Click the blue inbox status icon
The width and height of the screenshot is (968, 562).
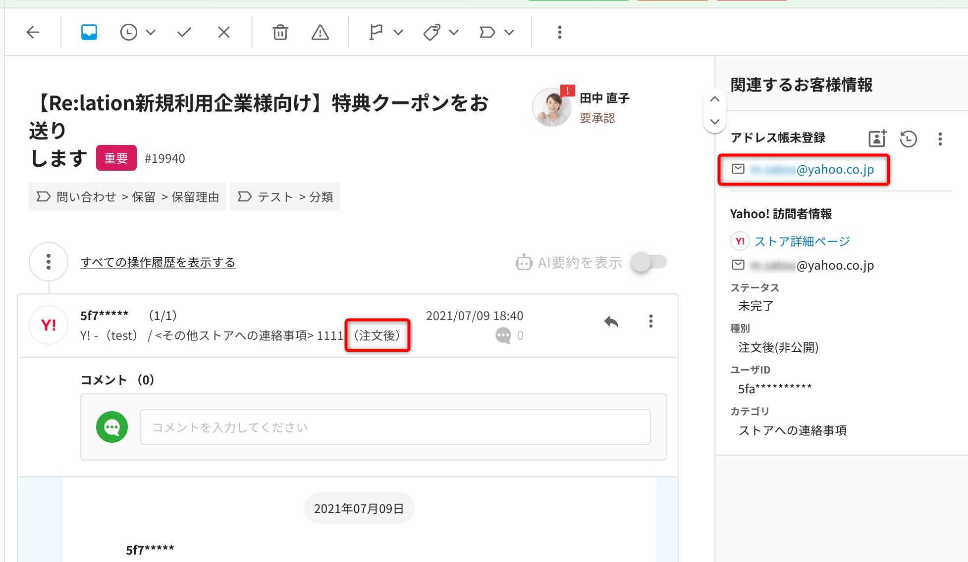[89, 33]
